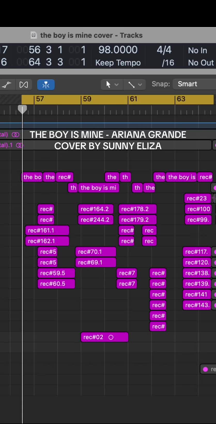The height and width of the screenshot is (424, 216).
Task: Click the locator position 64 3 3 1
Action: click(x=51, y=62)
